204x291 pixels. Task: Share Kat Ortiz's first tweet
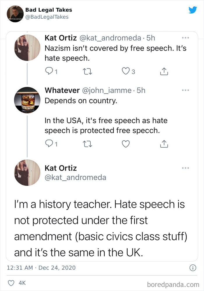point(164,71)
